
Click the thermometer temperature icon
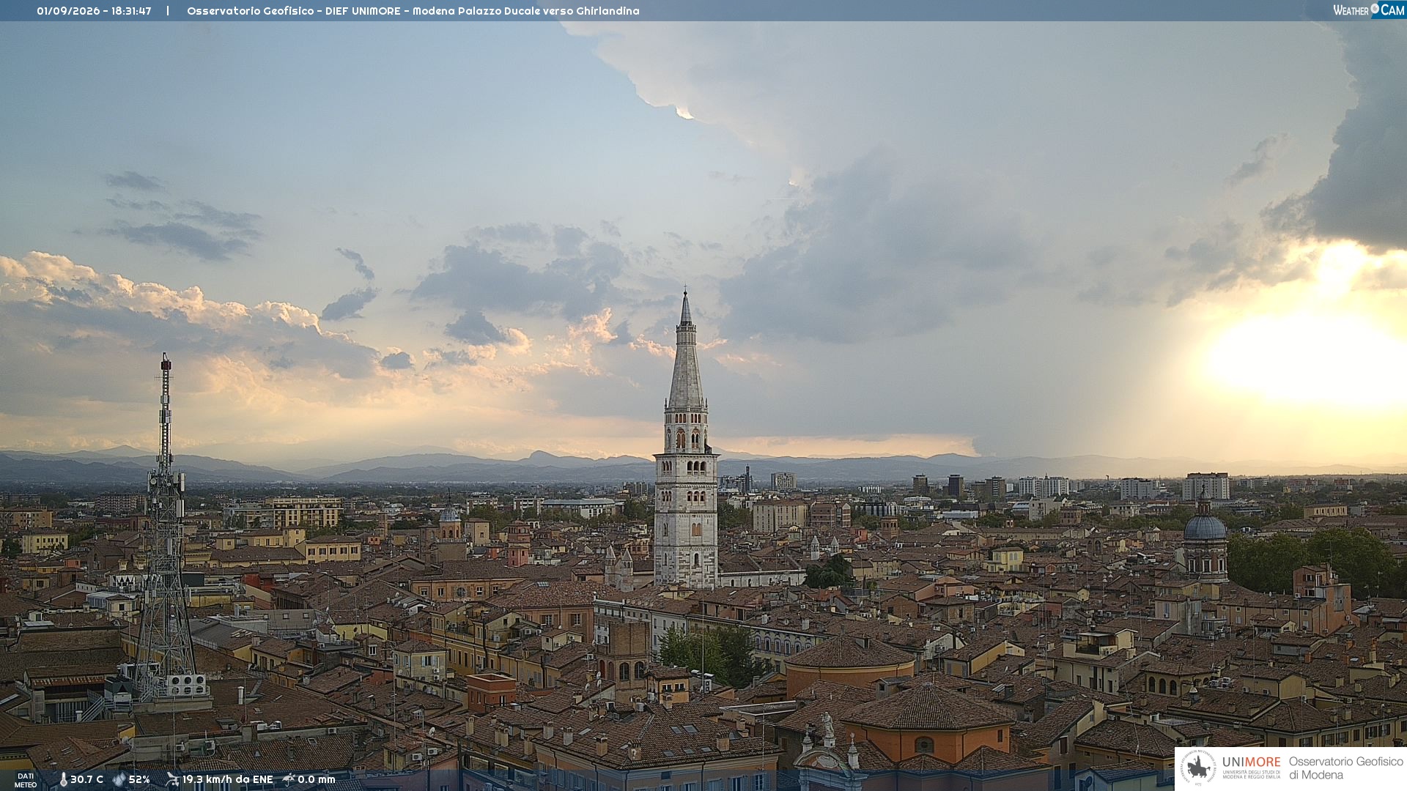63,779
